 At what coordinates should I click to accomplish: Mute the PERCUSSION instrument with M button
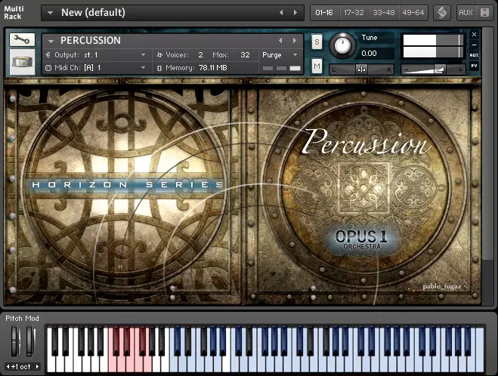pyautogui.click(x=317, y=66)
